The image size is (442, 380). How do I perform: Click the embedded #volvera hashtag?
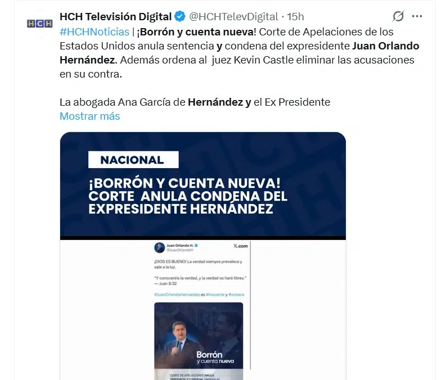(236, 295)
